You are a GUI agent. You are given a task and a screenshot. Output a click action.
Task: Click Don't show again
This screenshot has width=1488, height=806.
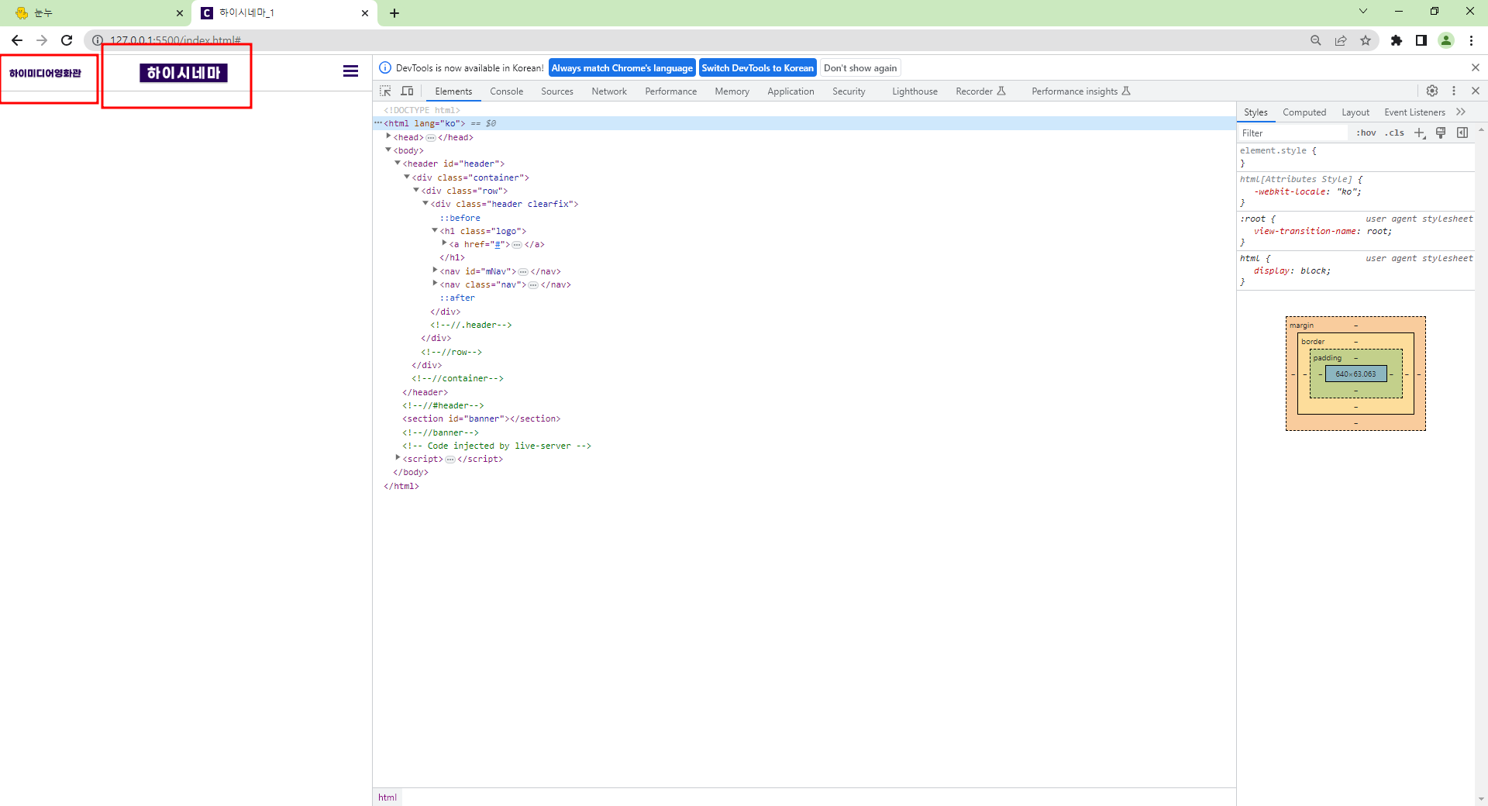[860, 68]
